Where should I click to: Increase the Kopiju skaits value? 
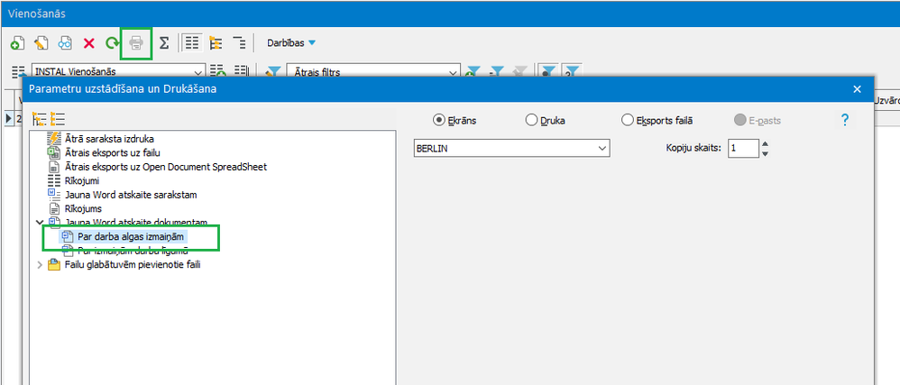click(765, 144)
